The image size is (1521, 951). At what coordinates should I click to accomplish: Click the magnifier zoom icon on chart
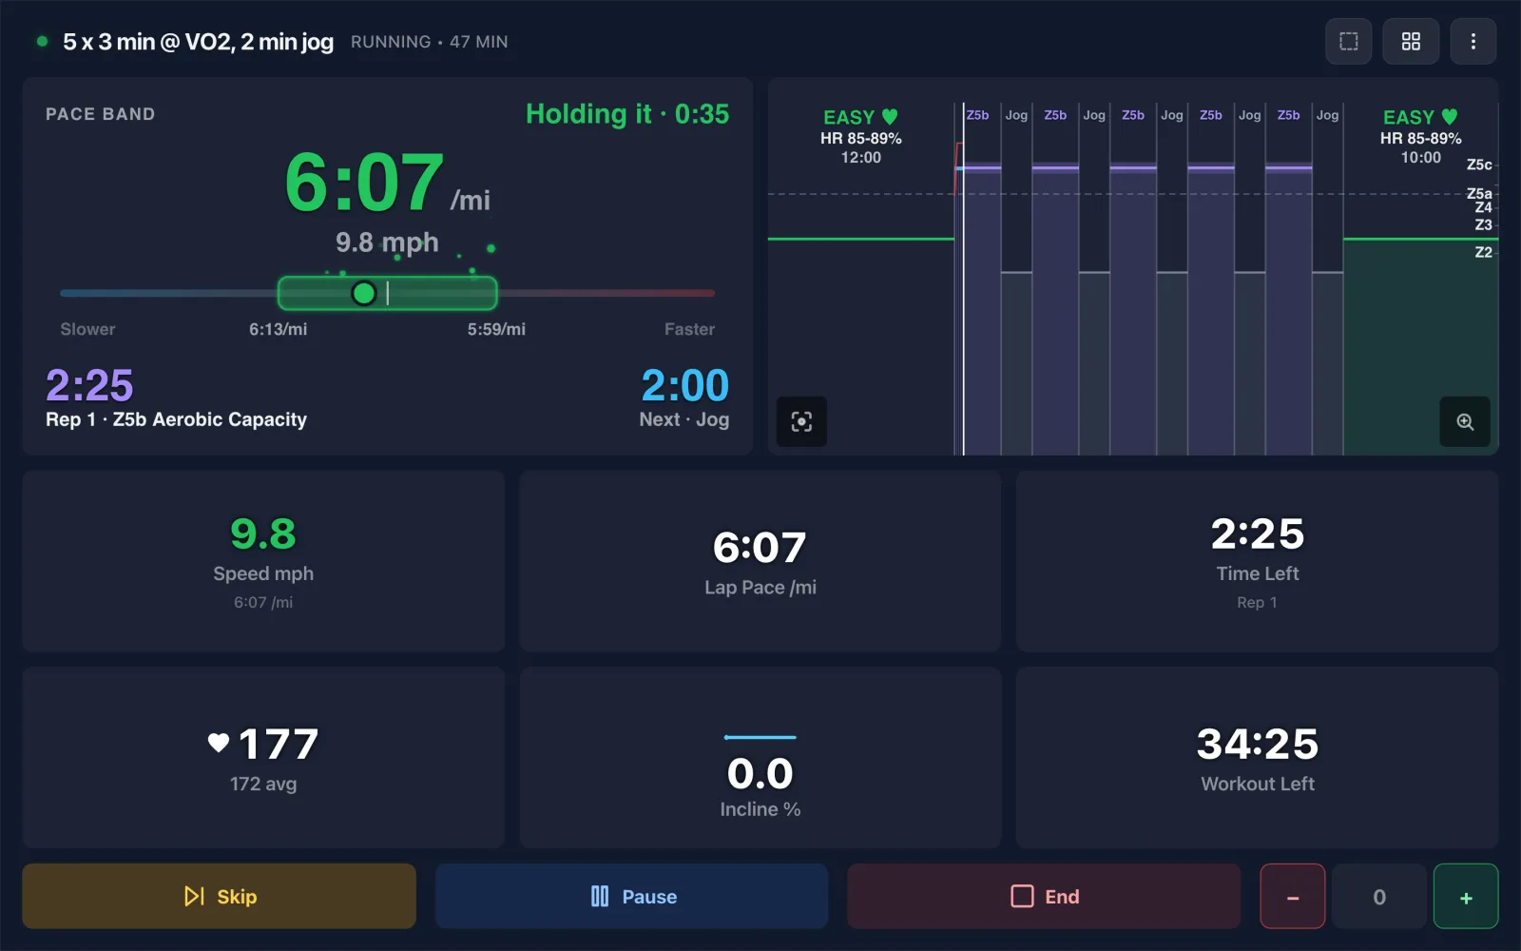click(x=1465, y=421)
